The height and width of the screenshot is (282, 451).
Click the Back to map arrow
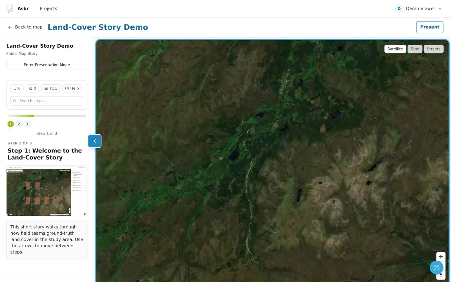tap(10, 27)
